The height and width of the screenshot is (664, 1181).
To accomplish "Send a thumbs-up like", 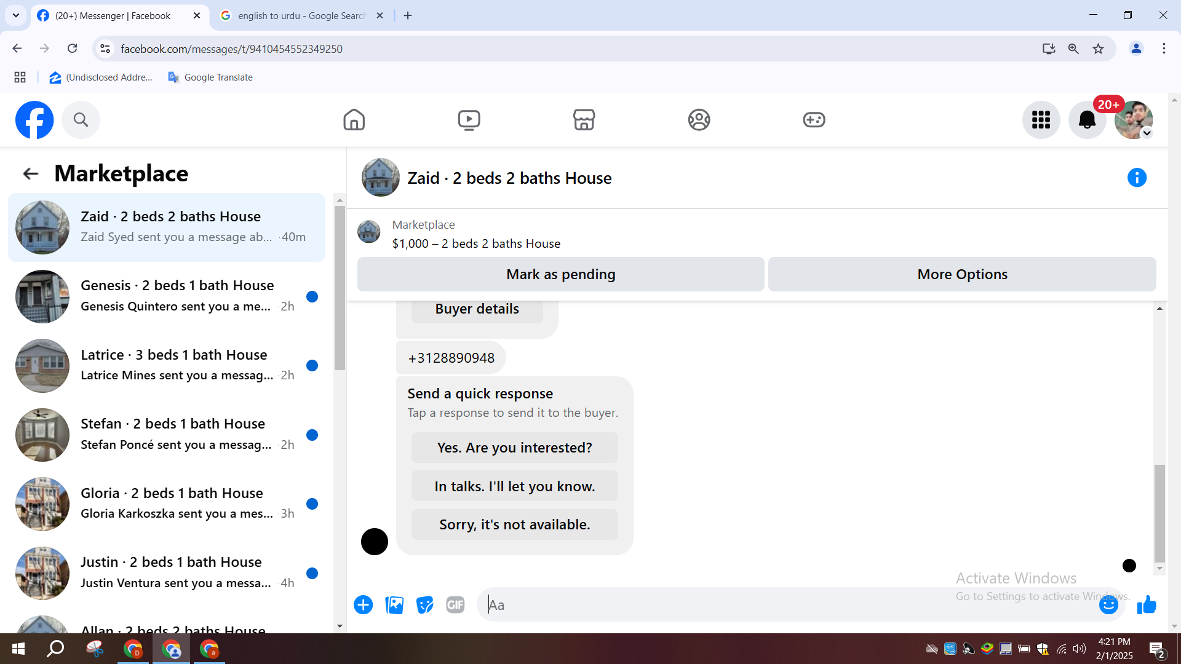I will click(x=1147, y=605).
